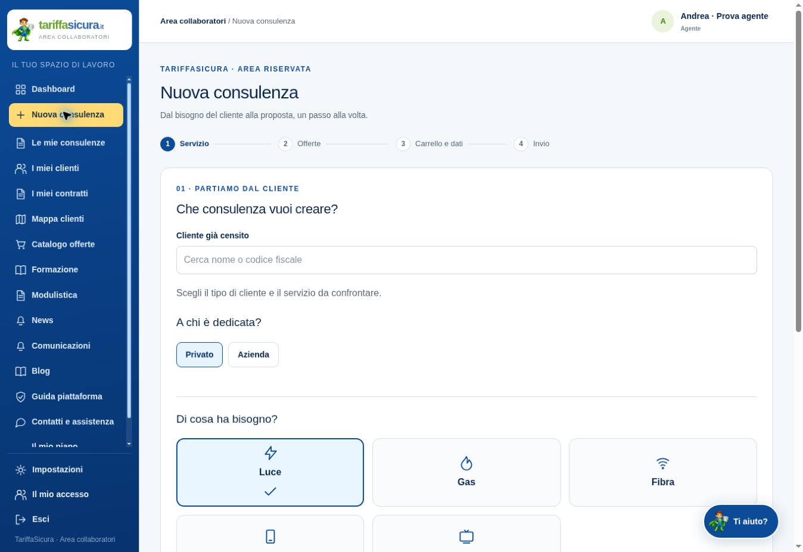Click the Modulistica file icon
The height and width of the screenshot is (552, 803).
21,295
